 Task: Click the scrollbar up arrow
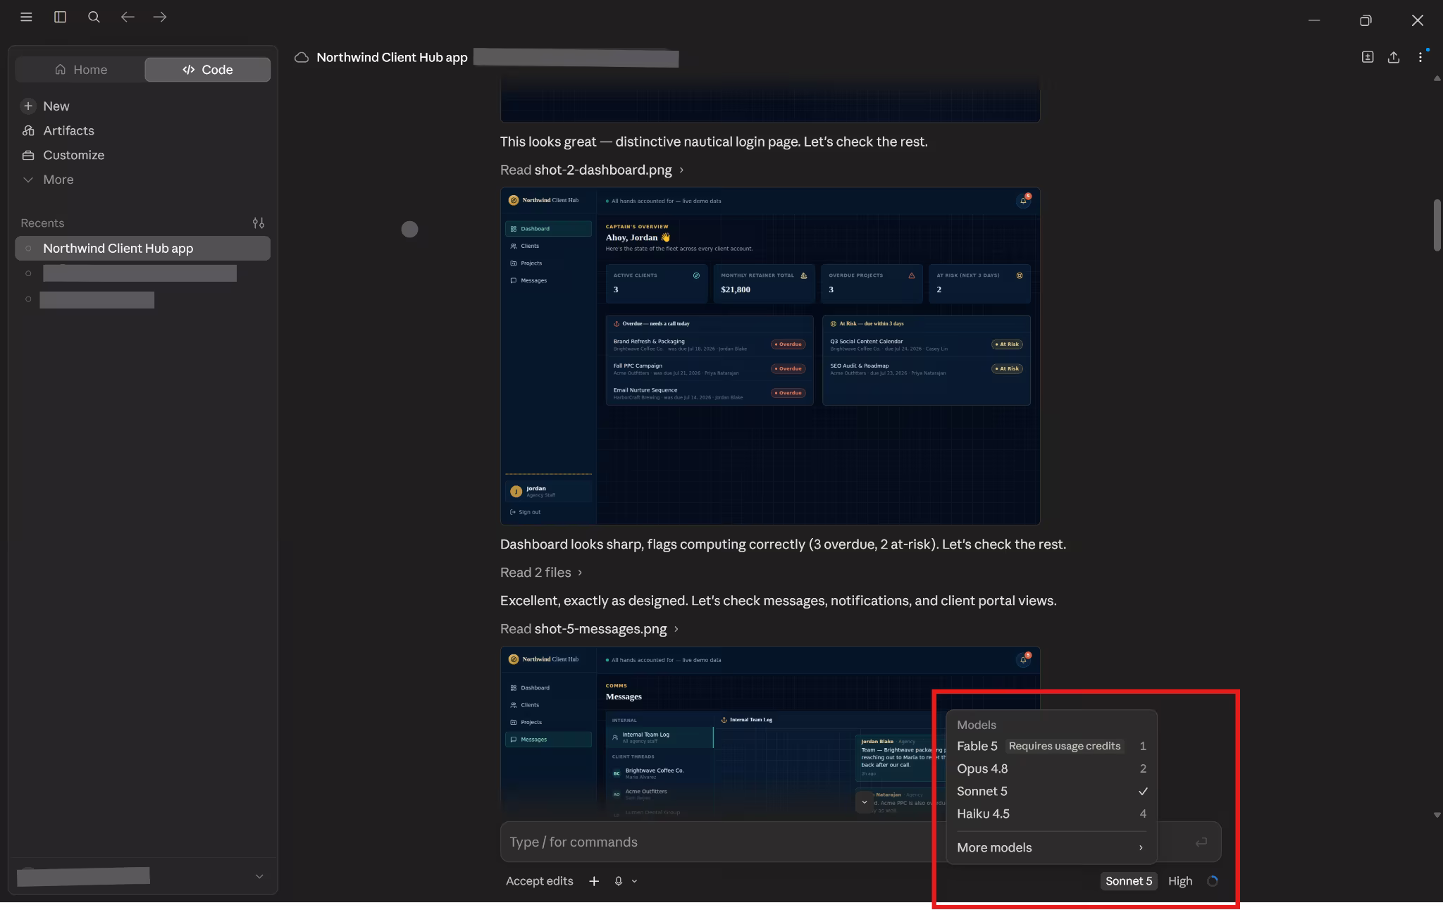(1437, 79)
